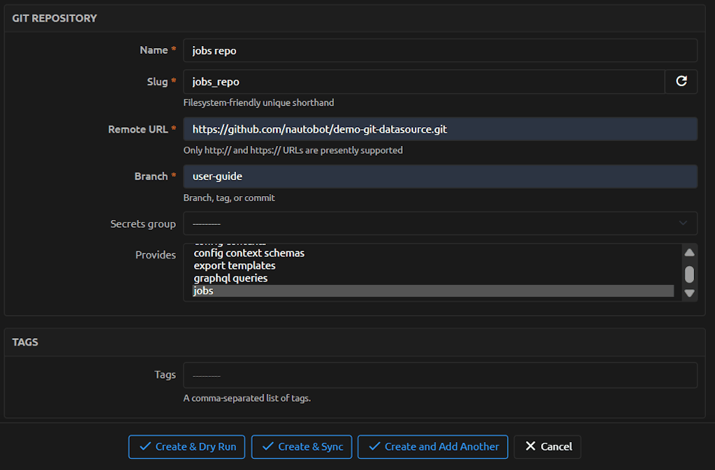Viewport: 715px width, 470px height.
Task: Select graphql queries in Provides list
Action: [230, 278]
